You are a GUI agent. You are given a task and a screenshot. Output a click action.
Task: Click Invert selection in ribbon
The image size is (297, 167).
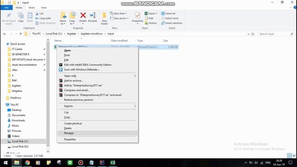point(172,23)
